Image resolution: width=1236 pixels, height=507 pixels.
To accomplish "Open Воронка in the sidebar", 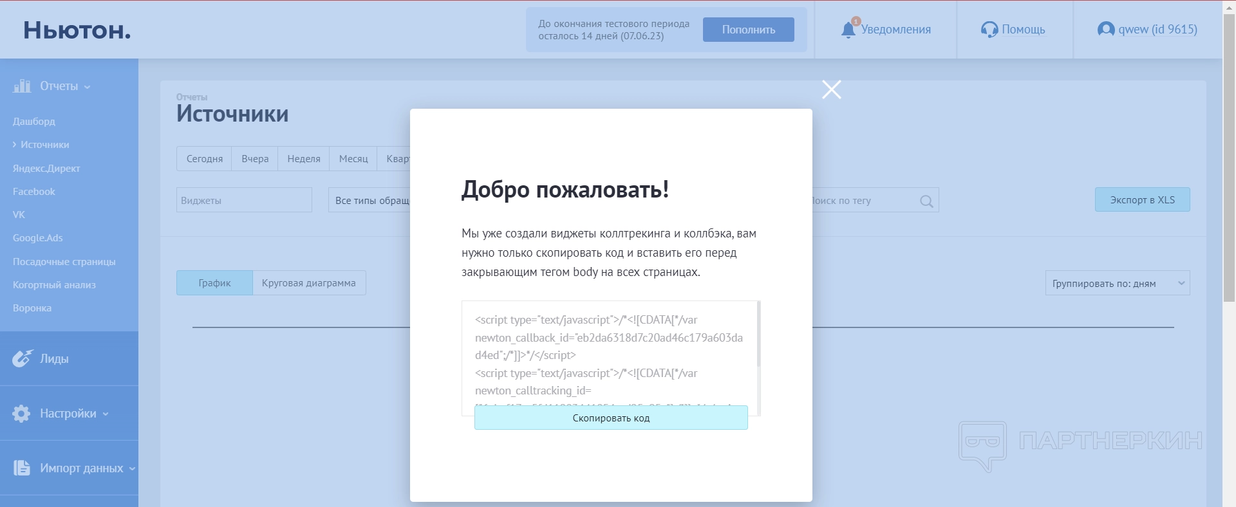I will point(32,308).
